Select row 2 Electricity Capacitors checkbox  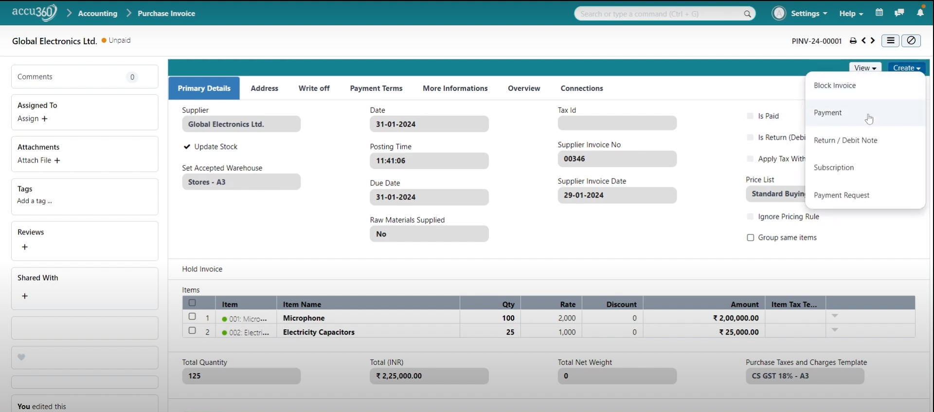click(192, 331)
